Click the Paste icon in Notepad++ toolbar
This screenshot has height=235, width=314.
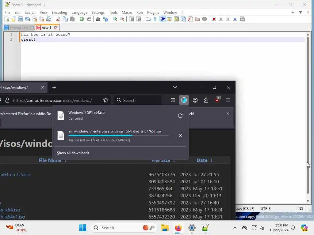(72, 19)
